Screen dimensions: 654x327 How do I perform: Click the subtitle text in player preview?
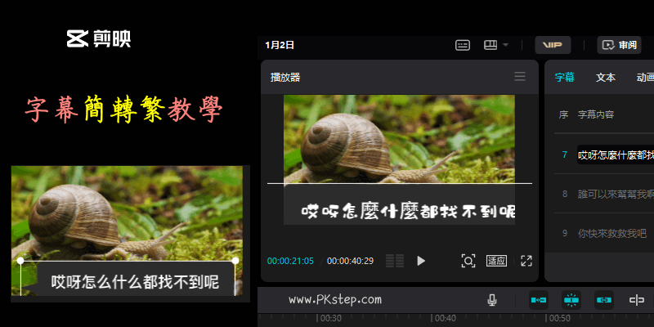tap(408, 212)
